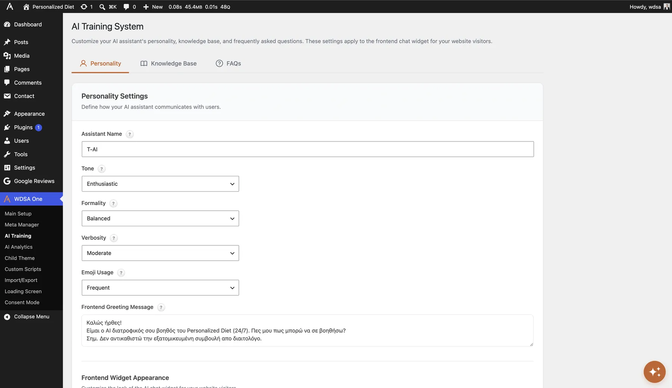Click the help icon beside Emoji Usage
The width and height of the screenshot is (672, 388).
(x=121, y=273)
